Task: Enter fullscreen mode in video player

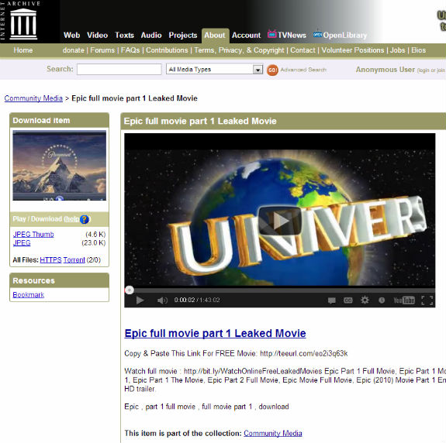Action: coord(427,300)
